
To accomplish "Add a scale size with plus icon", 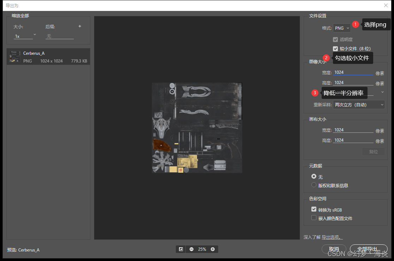I will click(80, 26).
